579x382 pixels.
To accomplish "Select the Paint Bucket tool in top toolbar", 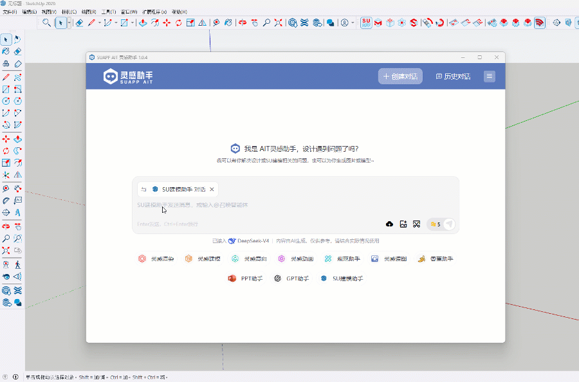I will (x=228, y=23).
